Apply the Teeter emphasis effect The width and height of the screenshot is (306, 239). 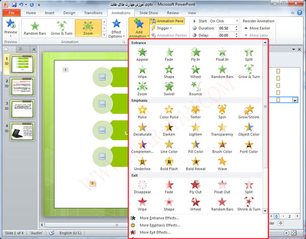point(195,112)
